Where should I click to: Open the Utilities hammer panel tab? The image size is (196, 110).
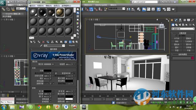pyautogui.click(x=193, y=20)
